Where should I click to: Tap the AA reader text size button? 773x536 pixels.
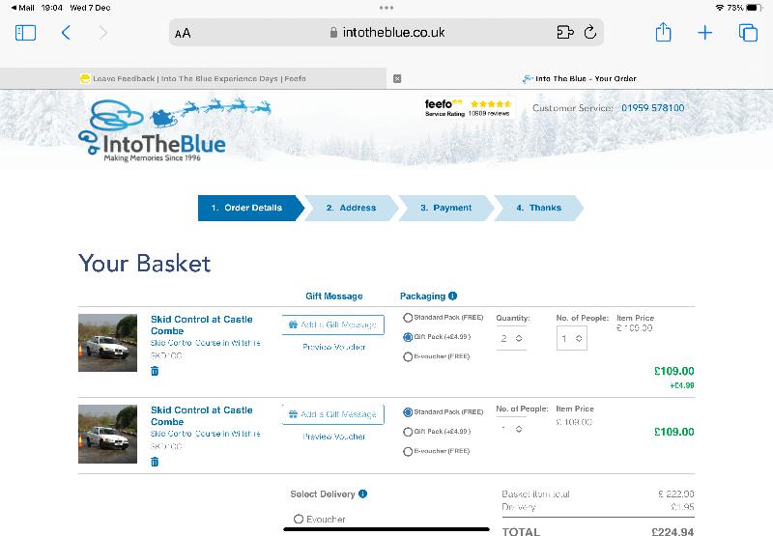click(x=183, y=33)
